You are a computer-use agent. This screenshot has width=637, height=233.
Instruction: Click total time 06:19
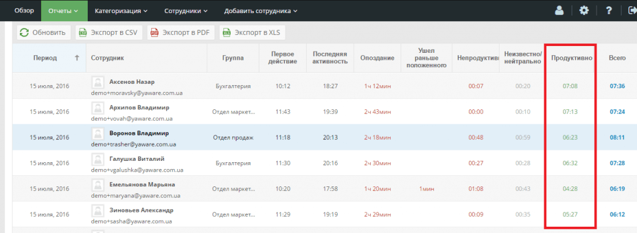(617, 189)
